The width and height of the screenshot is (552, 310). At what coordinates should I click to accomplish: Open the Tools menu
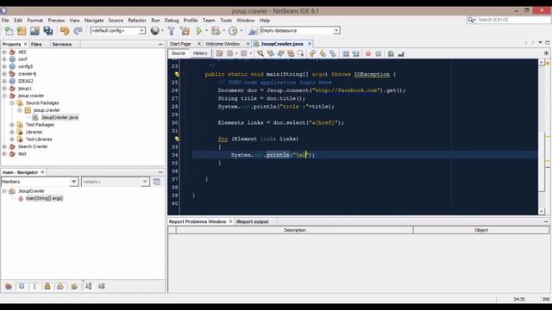tap(226, 21)
